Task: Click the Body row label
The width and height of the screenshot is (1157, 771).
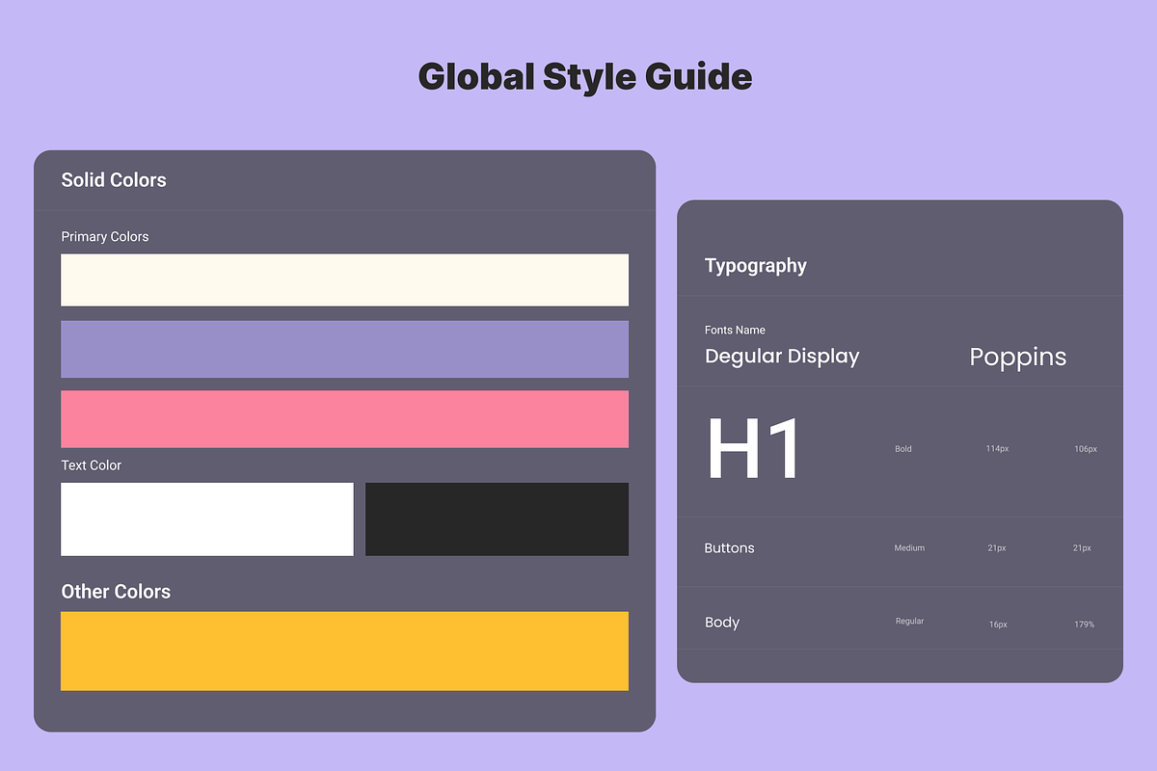Action: pos(722,623)
